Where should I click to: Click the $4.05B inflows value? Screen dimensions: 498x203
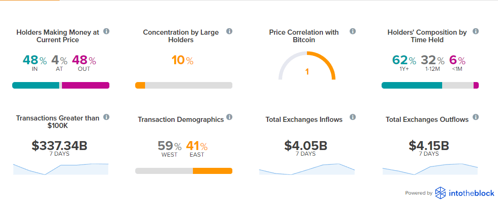coord(306,145)
